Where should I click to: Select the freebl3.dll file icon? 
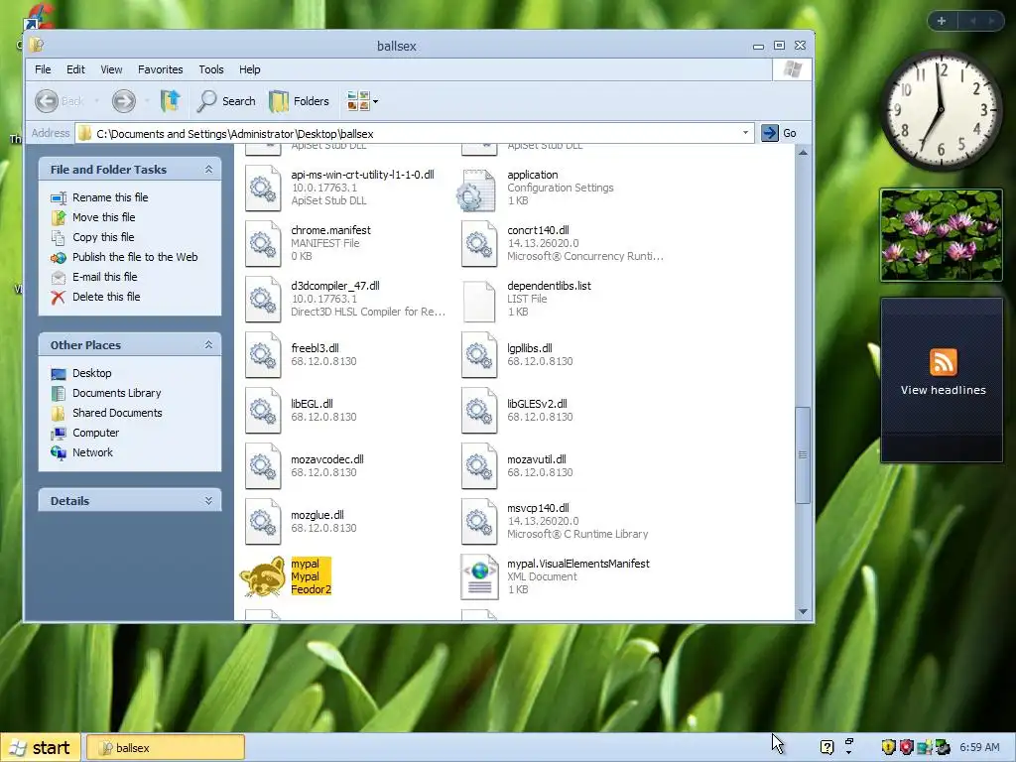click(x=263, y=355)
